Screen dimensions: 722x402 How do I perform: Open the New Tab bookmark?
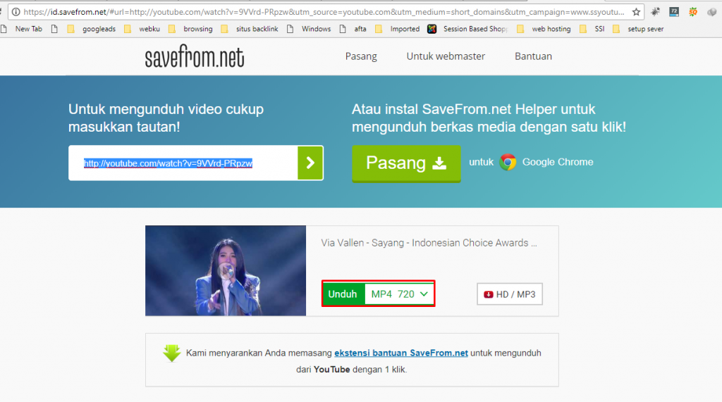coord(28,29)
